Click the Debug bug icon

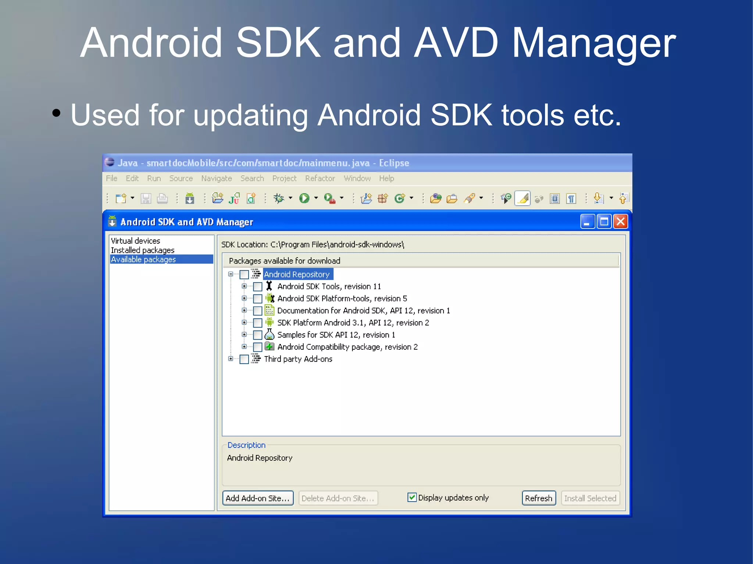pyautogui.click(x=279, y=199)
